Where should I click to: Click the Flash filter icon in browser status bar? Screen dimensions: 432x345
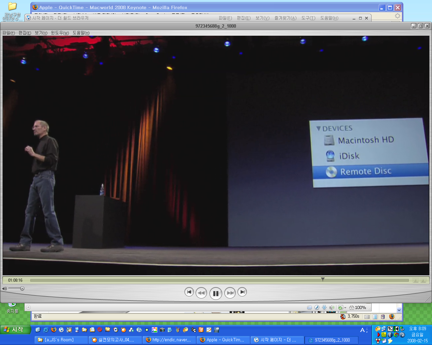[317, 307]
